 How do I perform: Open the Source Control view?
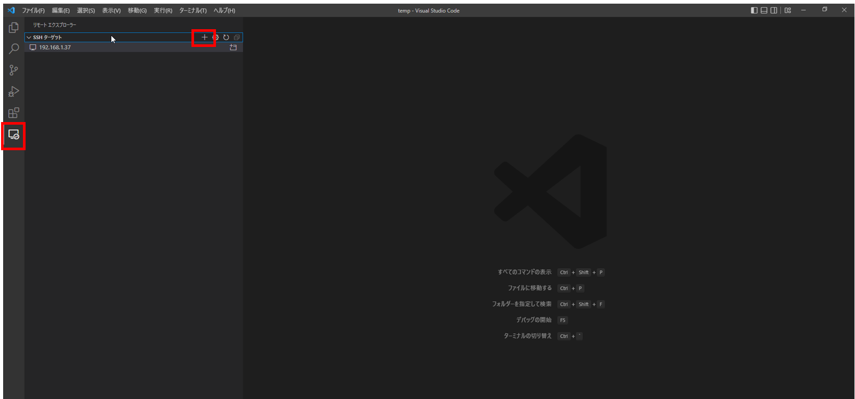14,70
